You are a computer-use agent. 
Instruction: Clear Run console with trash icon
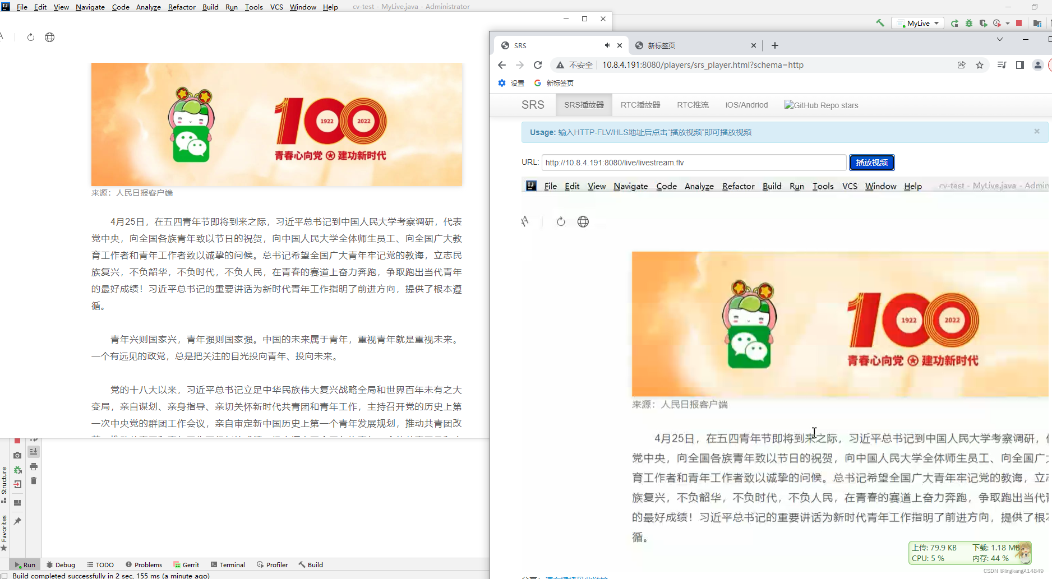point(34,481)
